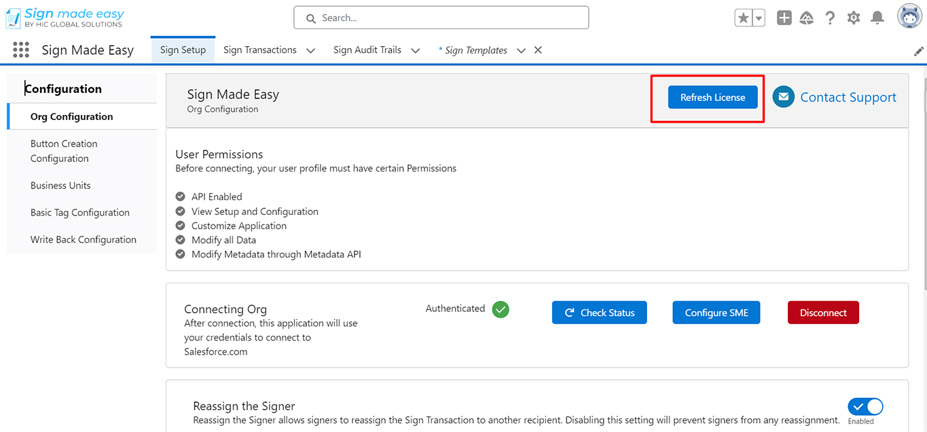Click the Contact Support link

click(x=848, y=97)
